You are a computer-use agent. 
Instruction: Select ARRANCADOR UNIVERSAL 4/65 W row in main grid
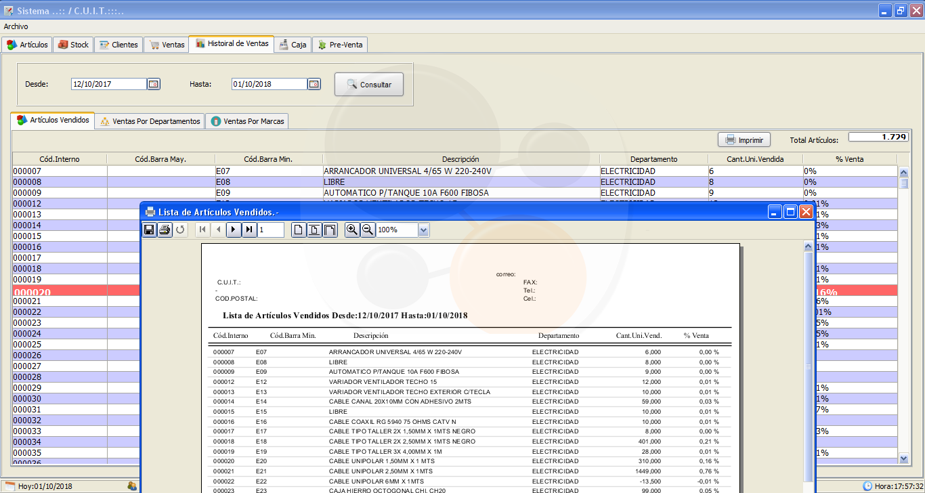(x=455, y=171)
